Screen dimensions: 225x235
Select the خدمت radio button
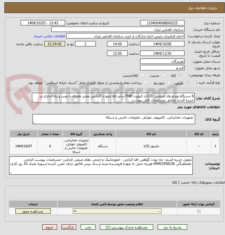(x=164, y=75)
